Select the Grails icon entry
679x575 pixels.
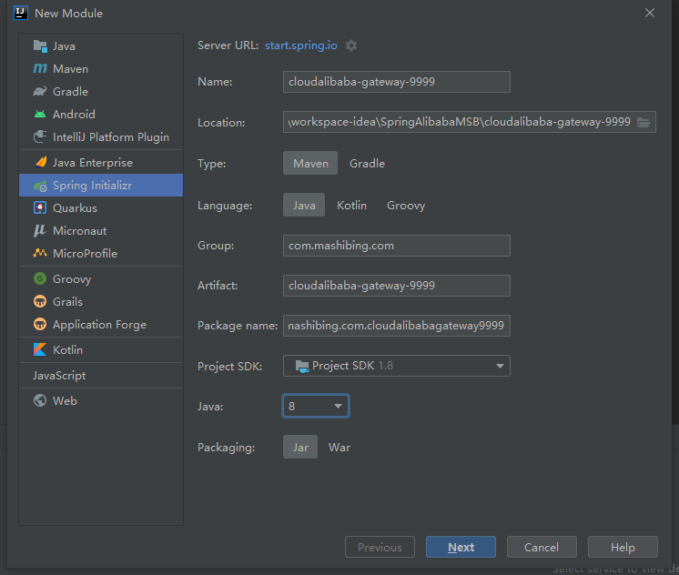click(40, 301)
